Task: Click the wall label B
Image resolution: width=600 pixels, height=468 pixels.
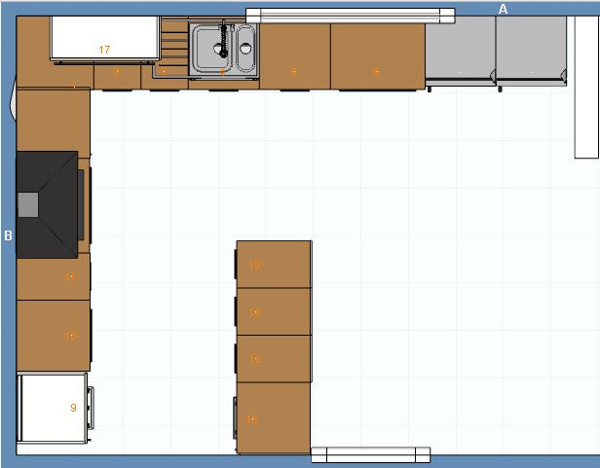Action: pos(8,235)
